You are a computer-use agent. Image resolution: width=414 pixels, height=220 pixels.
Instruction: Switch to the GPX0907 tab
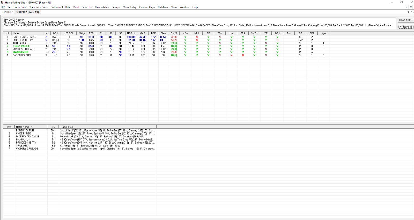[x=8, y=12]
